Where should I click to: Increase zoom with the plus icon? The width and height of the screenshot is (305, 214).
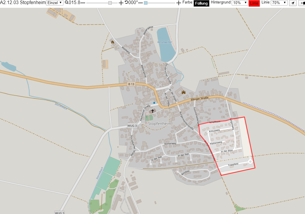(x=121, y=3)
